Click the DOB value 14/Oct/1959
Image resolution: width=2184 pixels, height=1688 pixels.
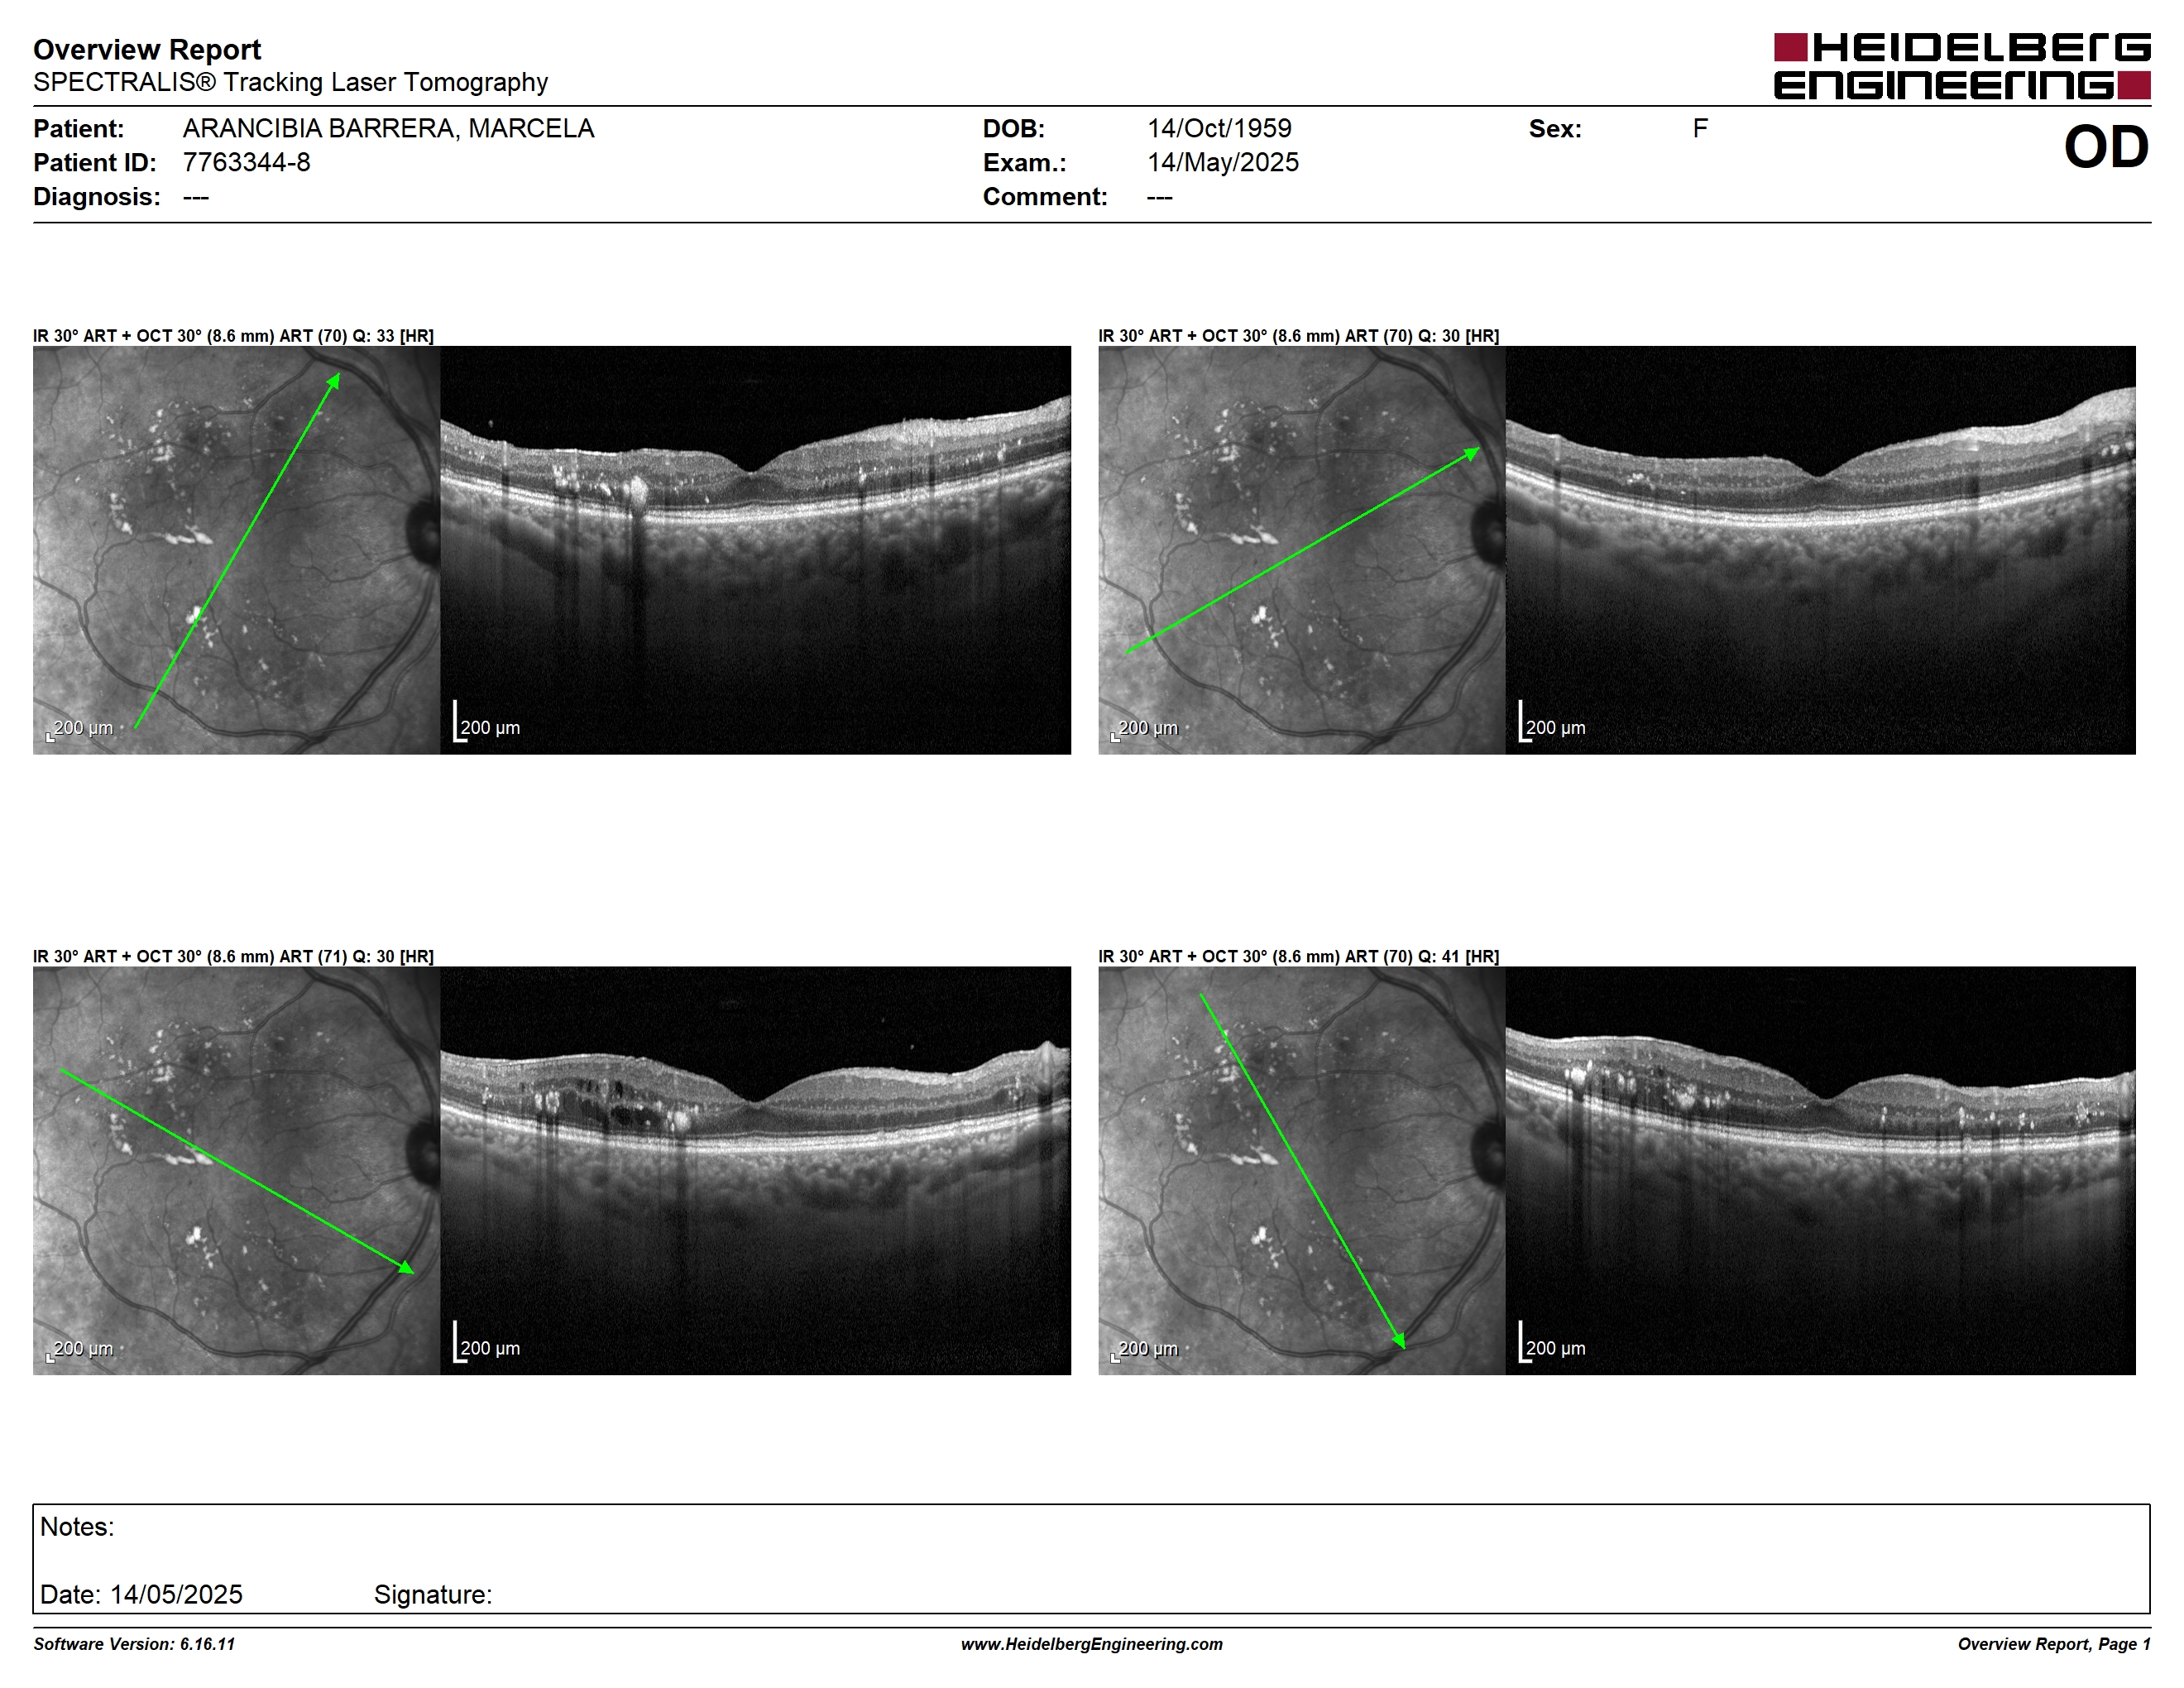1219,128
